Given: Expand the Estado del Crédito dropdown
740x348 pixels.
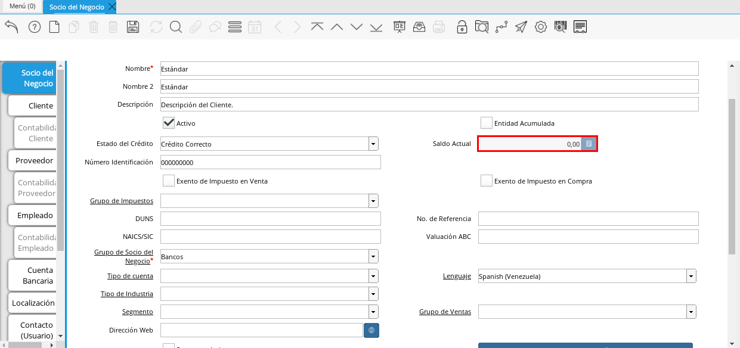Looking at the screenshot, I should pyautogui.click(x=373, y=144).
